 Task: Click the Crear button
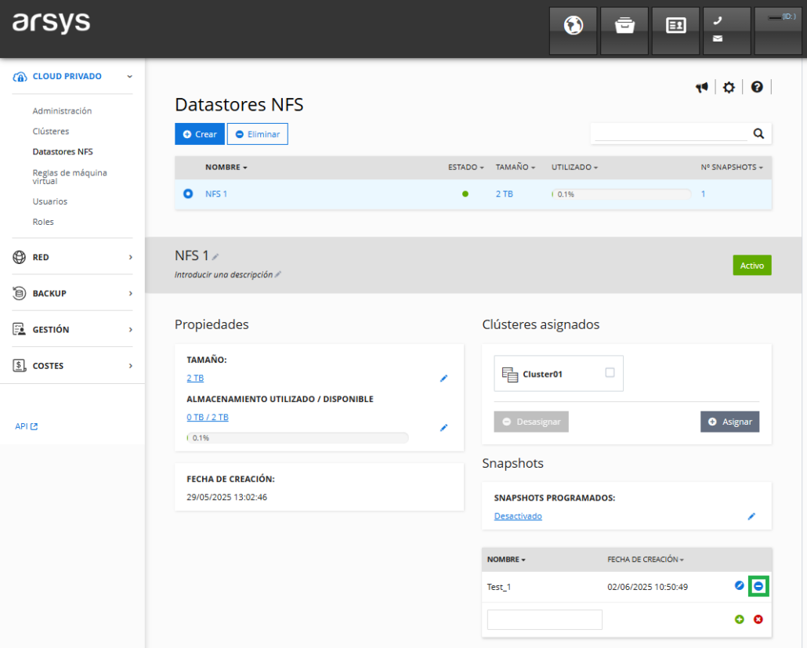point(200,134)
